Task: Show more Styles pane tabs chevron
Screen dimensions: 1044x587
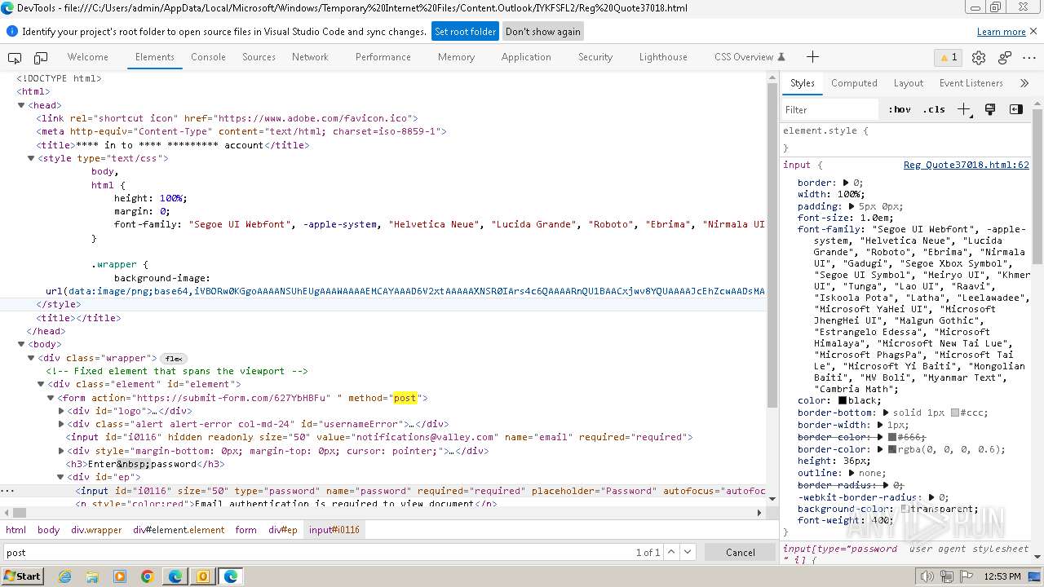Action: click(1024, 83)
